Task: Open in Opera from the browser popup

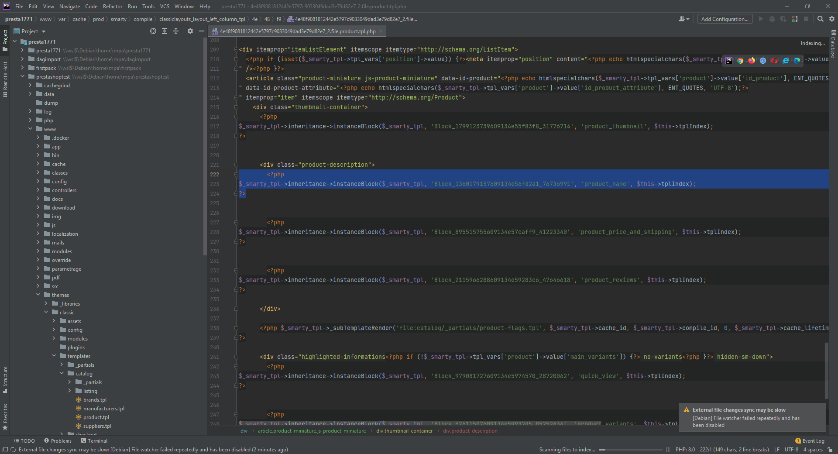Action: (x=774, y=61)
